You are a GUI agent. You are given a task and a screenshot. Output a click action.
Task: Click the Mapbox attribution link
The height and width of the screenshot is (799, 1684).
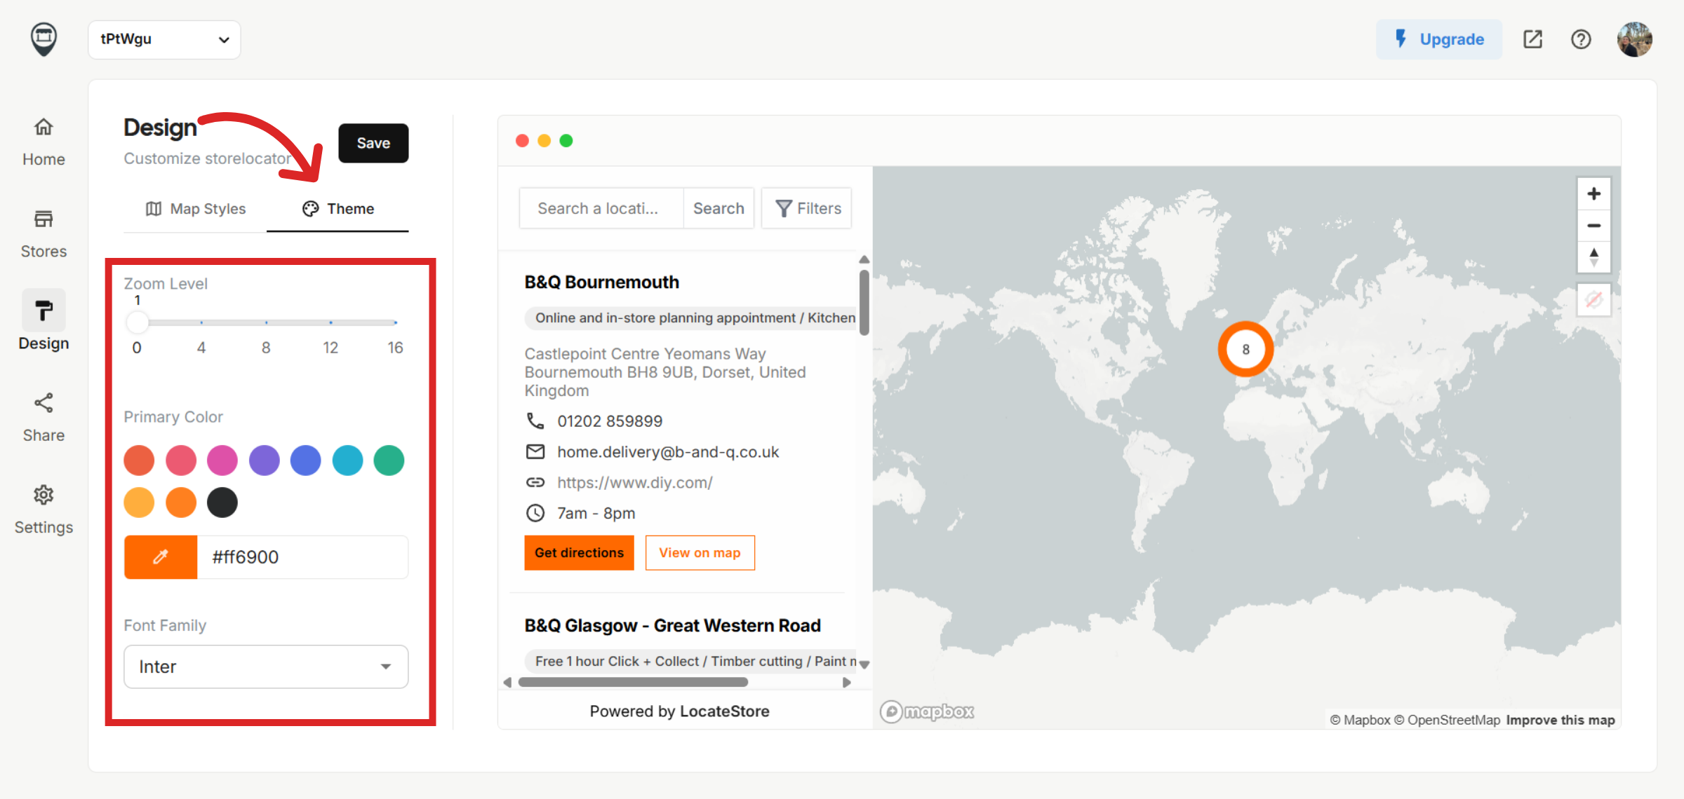1360,720
